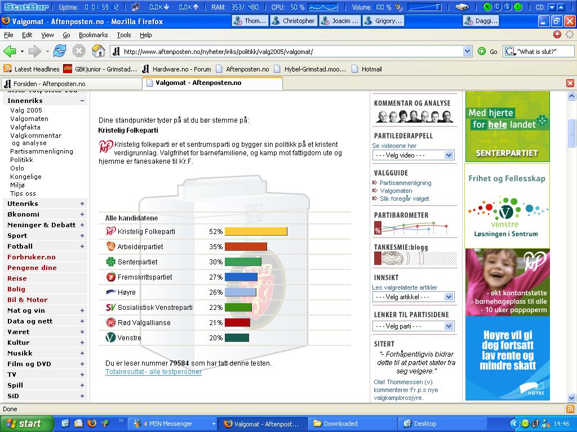The width and height of the screenshot is (577, 432).
Task: Toggle the N indicator in StatBar
Action: tap(487, 7)
